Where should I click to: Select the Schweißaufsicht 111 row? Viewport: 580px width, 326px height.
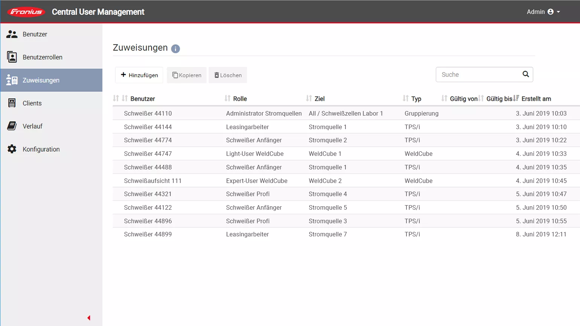click(x=153, y=181)
